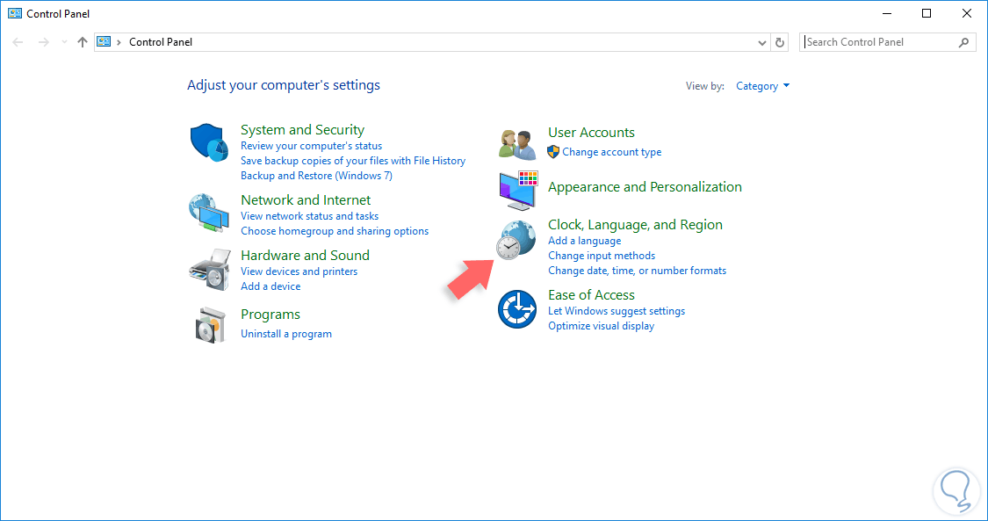Viewport: 988px width, 521px height.
Task: Open Hardware and Sound printer icon
Action: [209, 270]
